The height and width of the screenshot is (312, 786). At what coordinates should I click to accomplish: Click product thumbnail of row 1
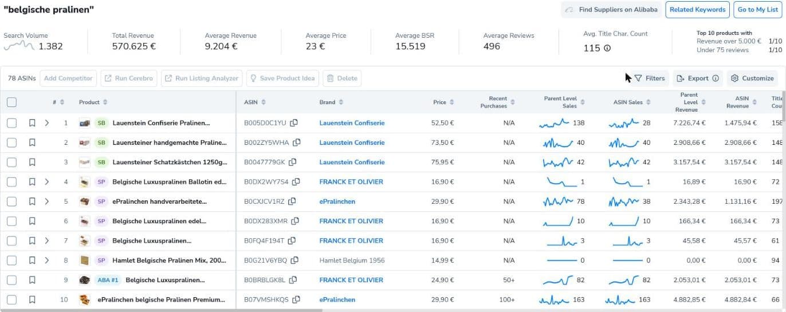(84, 123)
